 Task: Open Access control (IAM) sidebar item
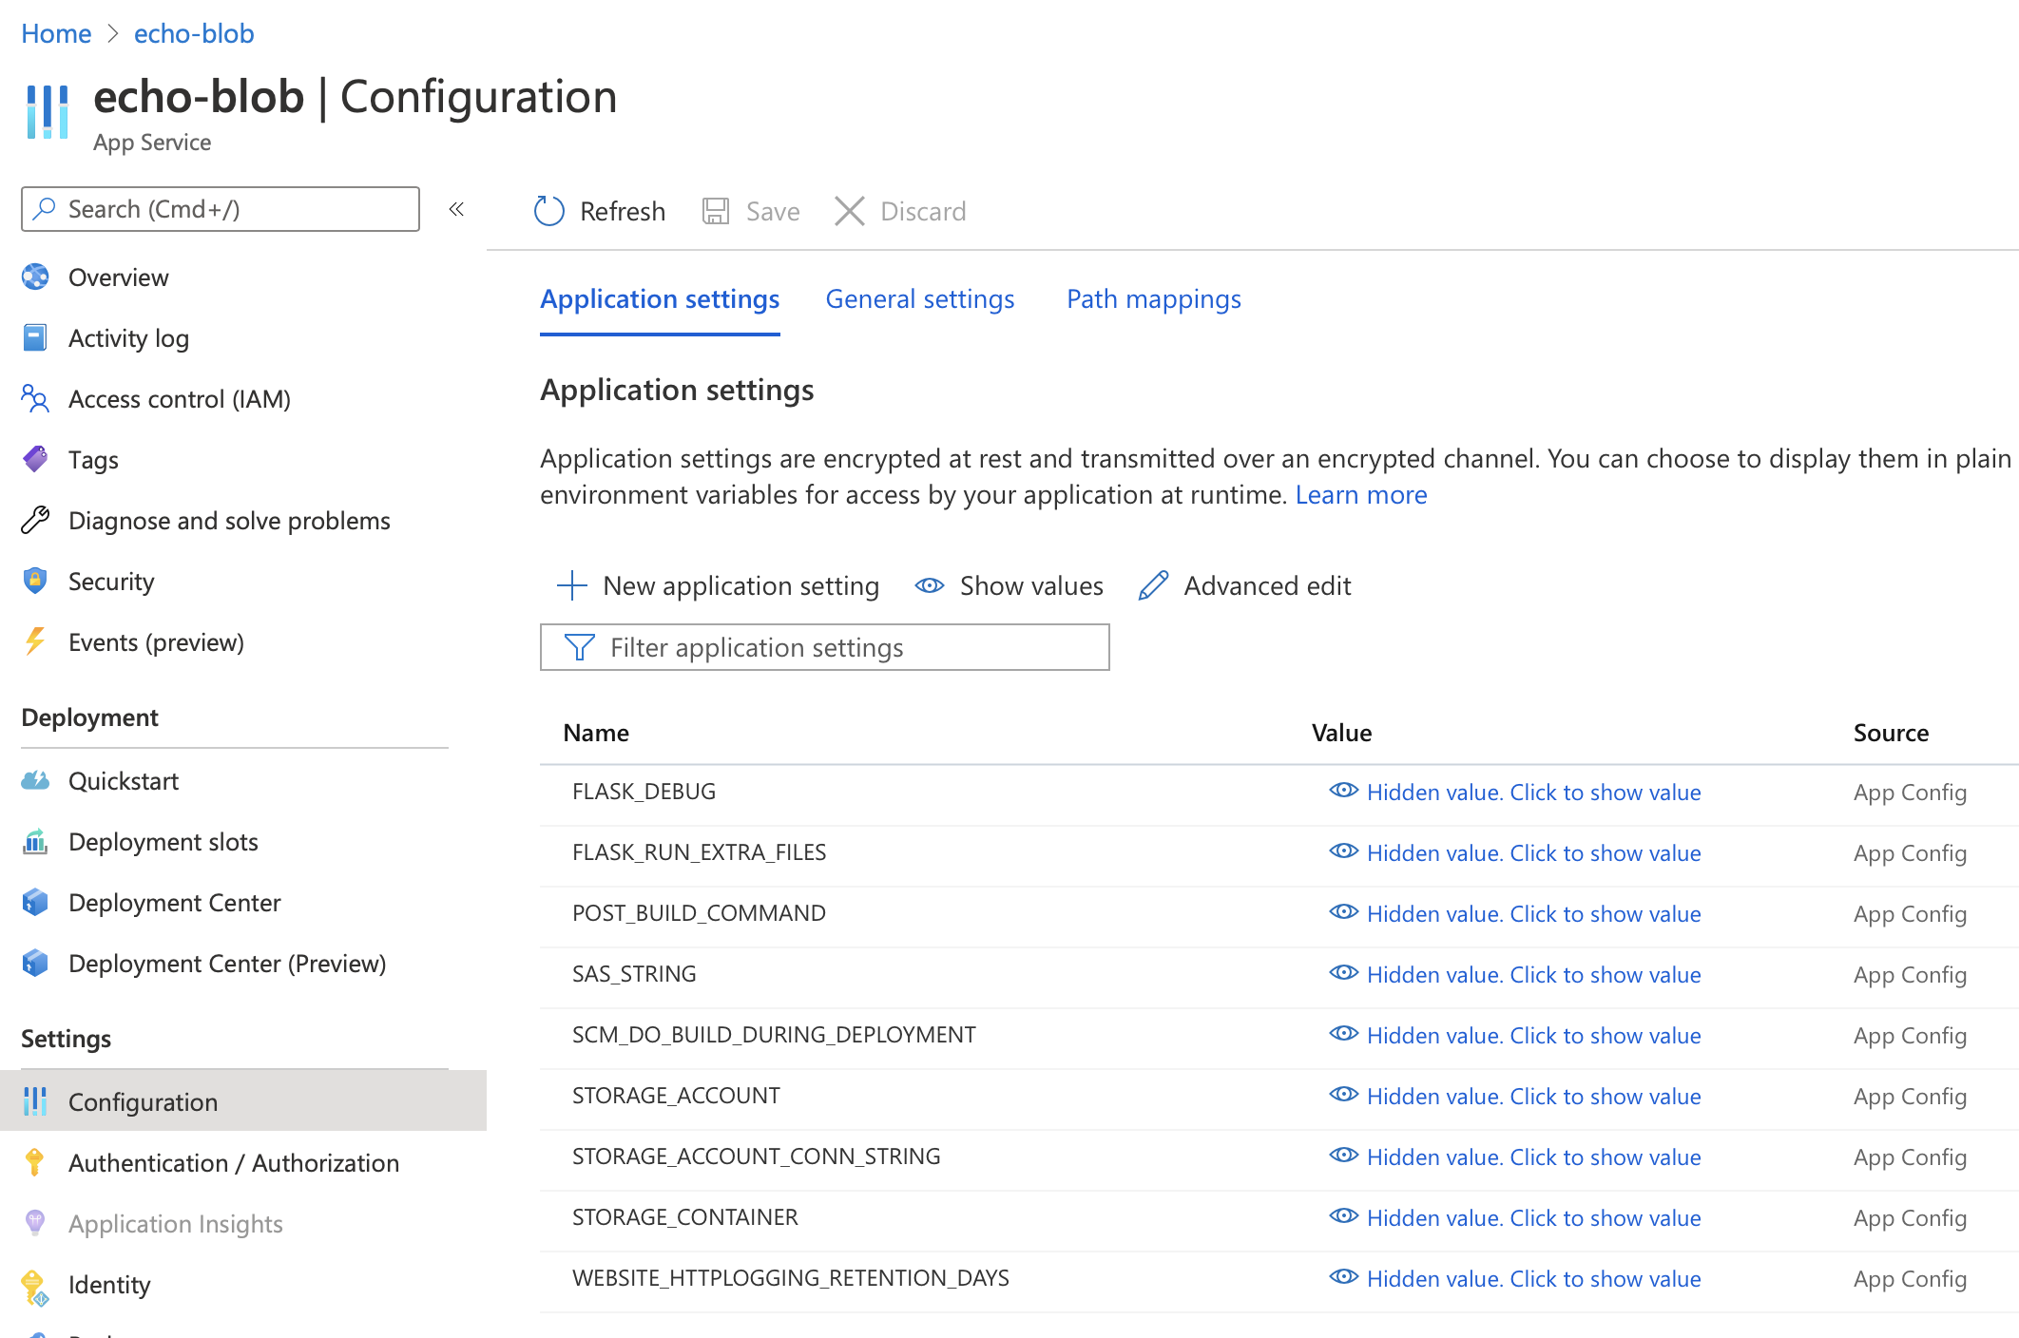[x=179, y=399]
